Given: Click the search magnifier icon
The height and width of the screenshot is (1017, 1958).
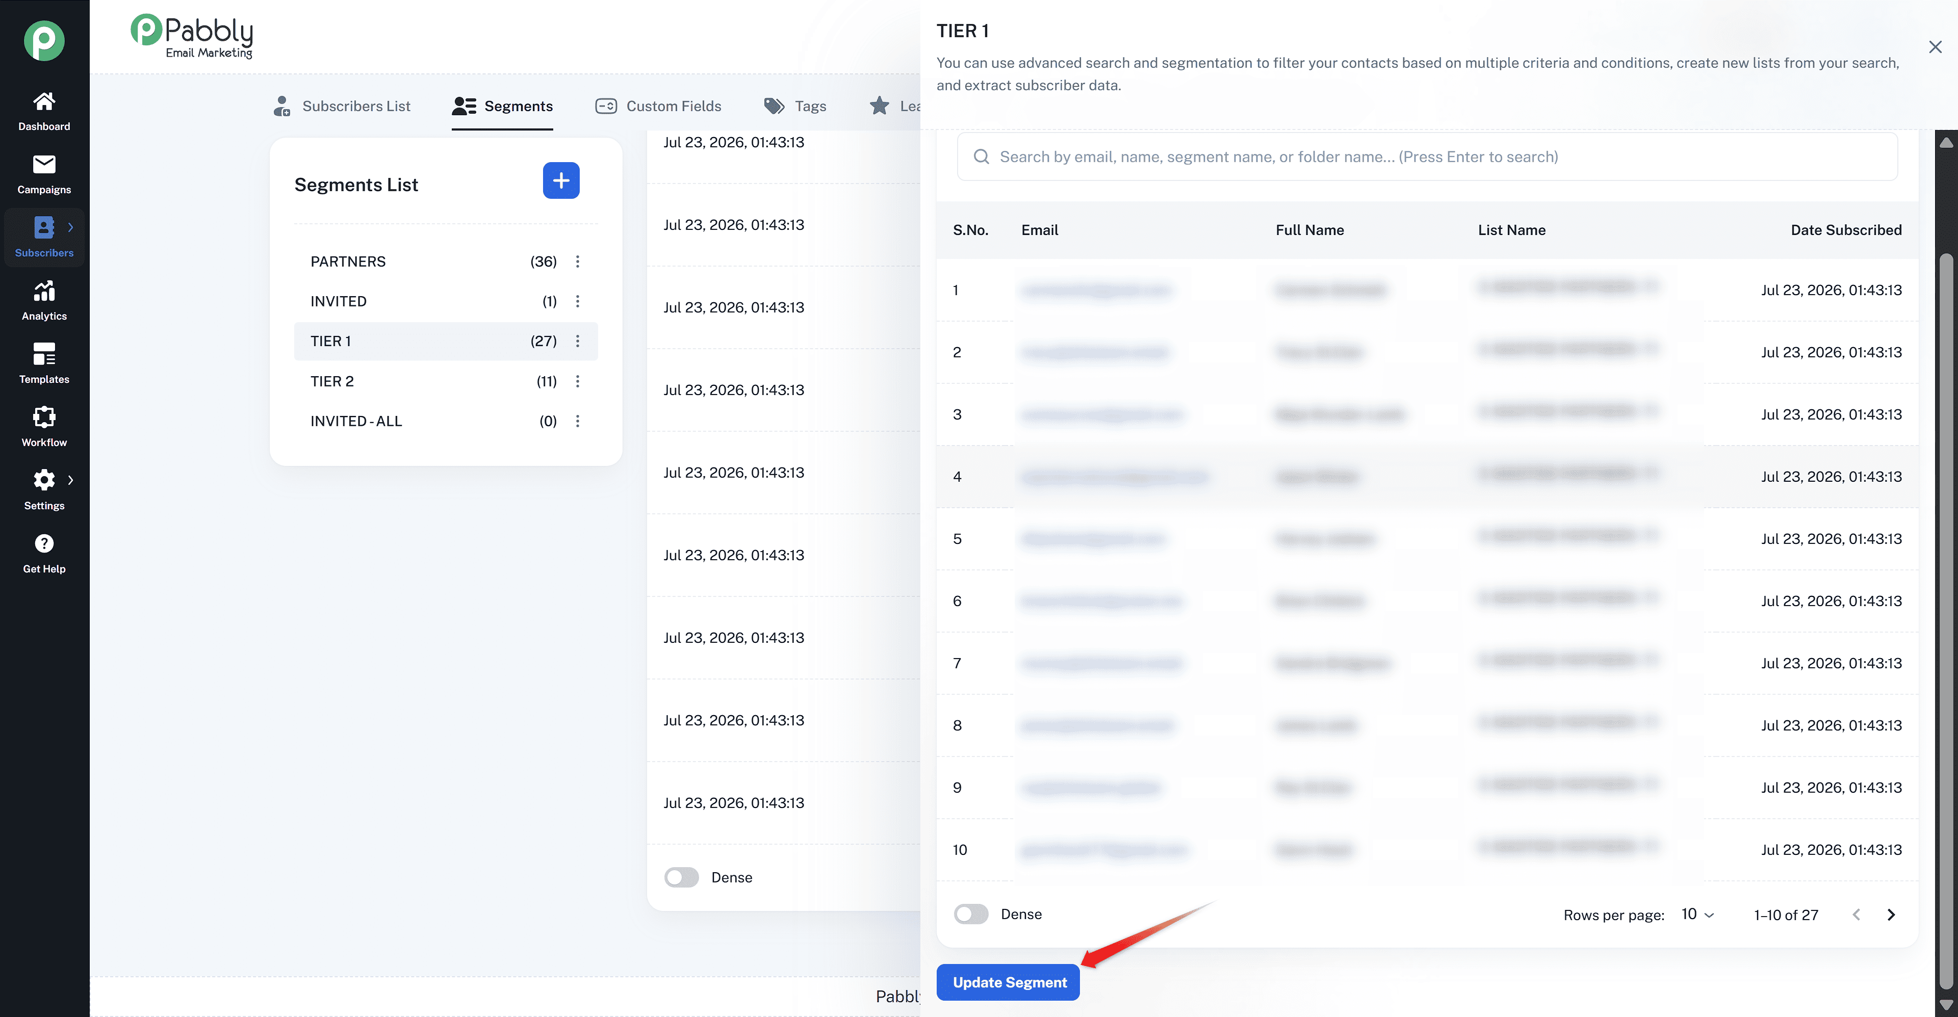Looking at the screenshot, I should [981, 157].
